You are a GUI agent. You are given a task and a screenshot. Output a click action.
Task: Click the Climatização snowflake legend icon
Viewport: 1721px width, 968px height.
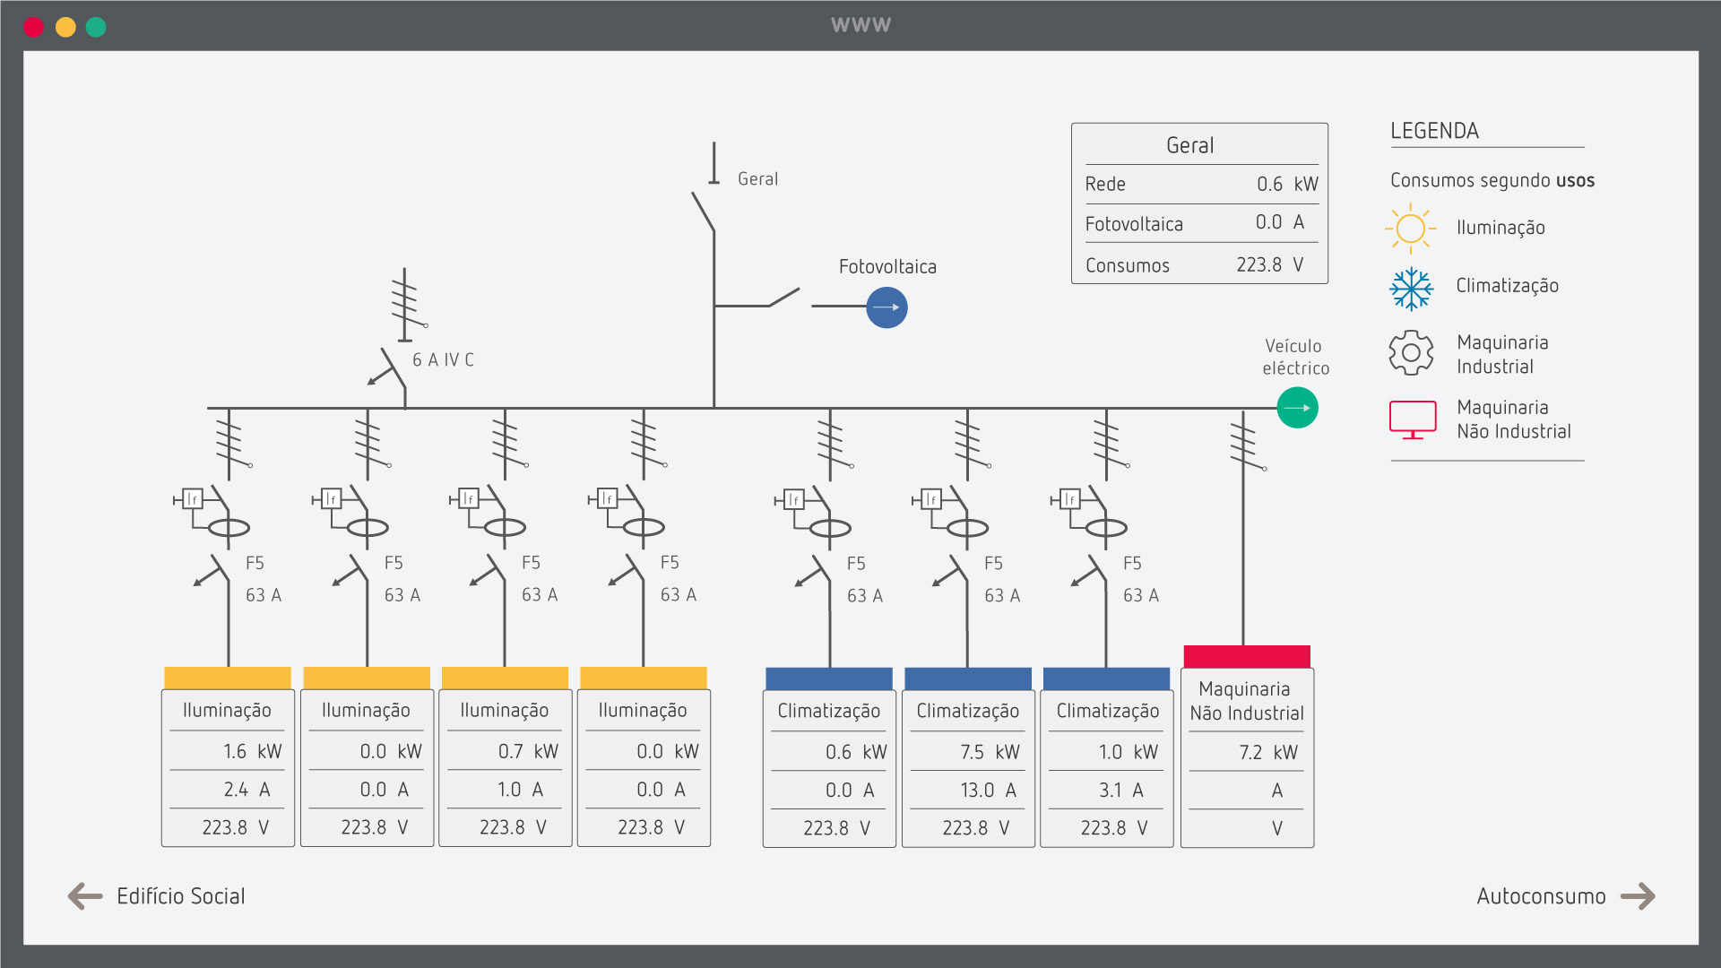click(x=1411, y=288)
